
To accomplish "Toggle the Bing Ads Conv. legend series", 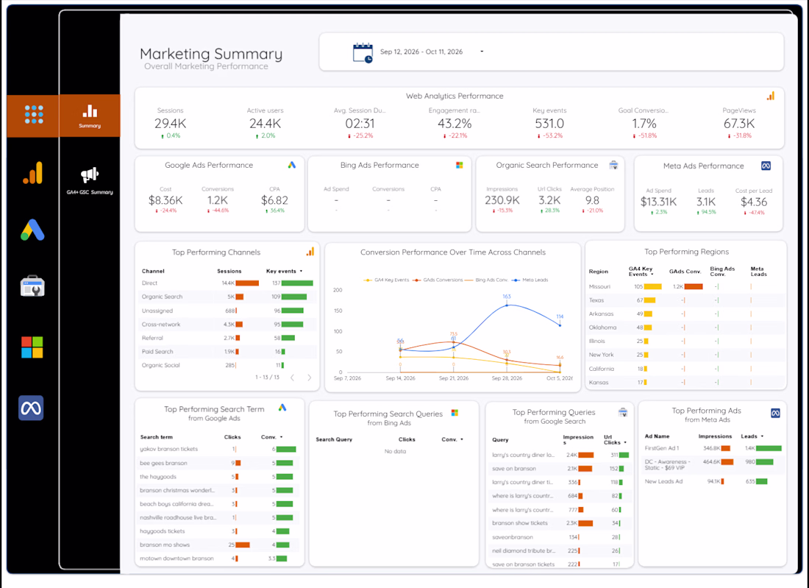I will click(x=487, y=280).
